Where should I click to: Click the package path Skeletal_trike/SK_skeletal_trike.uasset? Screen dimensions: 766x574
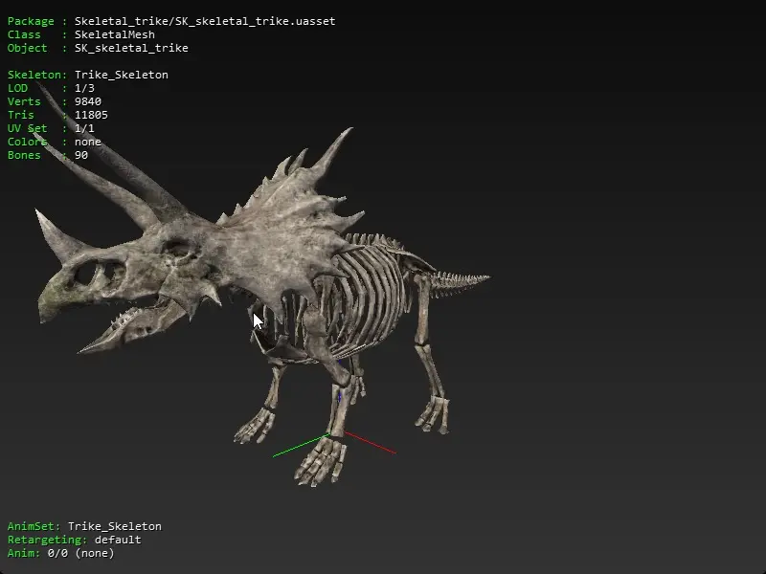tap(205, 21)
